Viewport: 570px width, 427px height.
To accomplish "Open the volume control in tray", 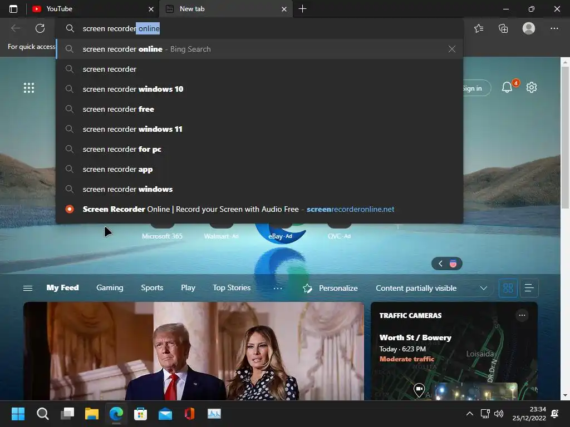I will tap(499, 414).
